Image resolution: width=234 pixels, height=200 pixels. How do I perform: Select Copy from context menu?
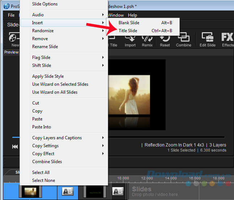point(64,111)
